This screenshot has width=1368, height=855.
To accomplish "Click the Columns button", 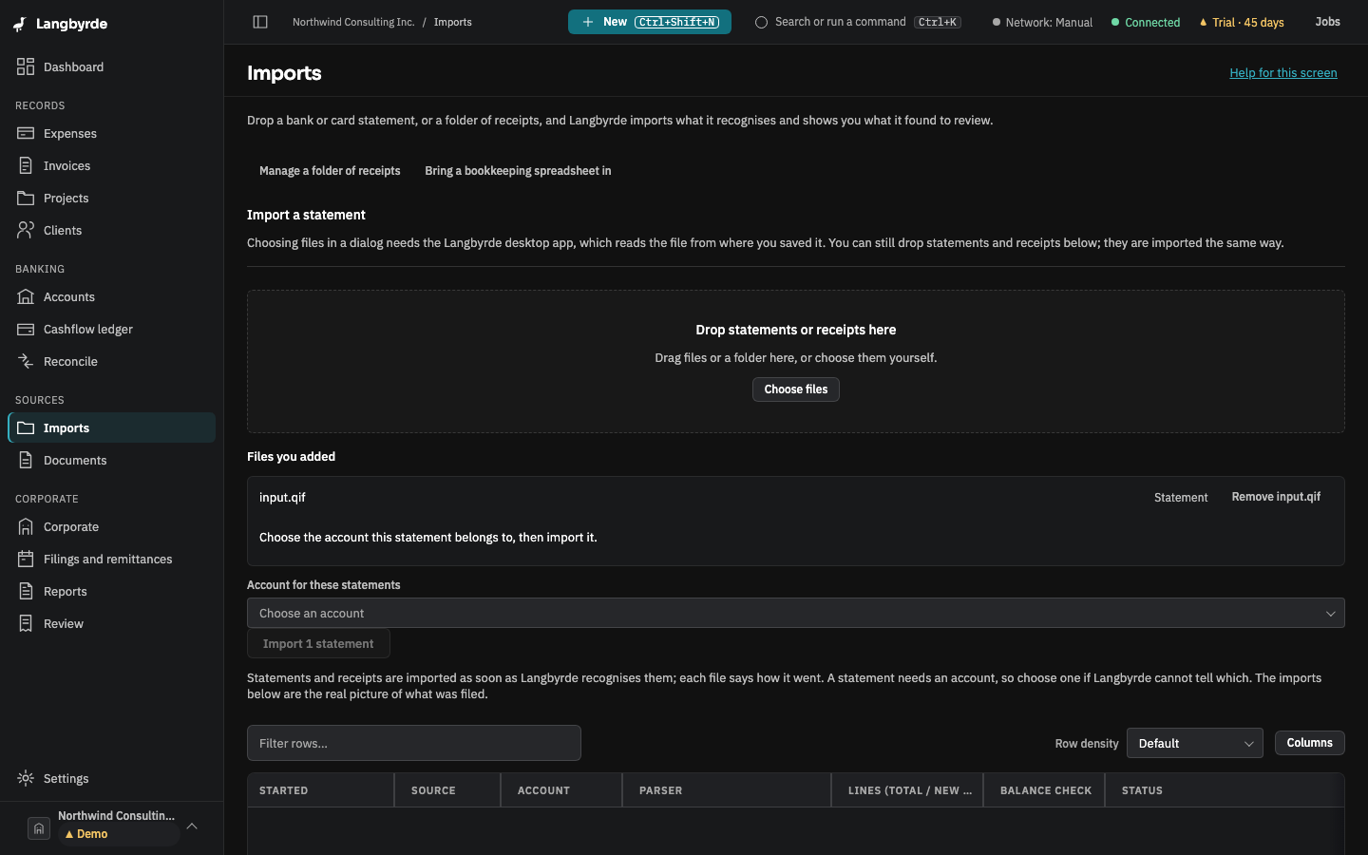I will tap(1310, 743).
